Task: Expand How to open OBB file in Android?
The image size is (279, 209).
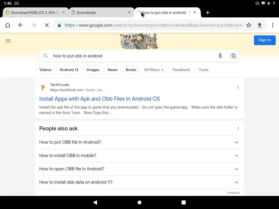Action: tap(139, 169)
